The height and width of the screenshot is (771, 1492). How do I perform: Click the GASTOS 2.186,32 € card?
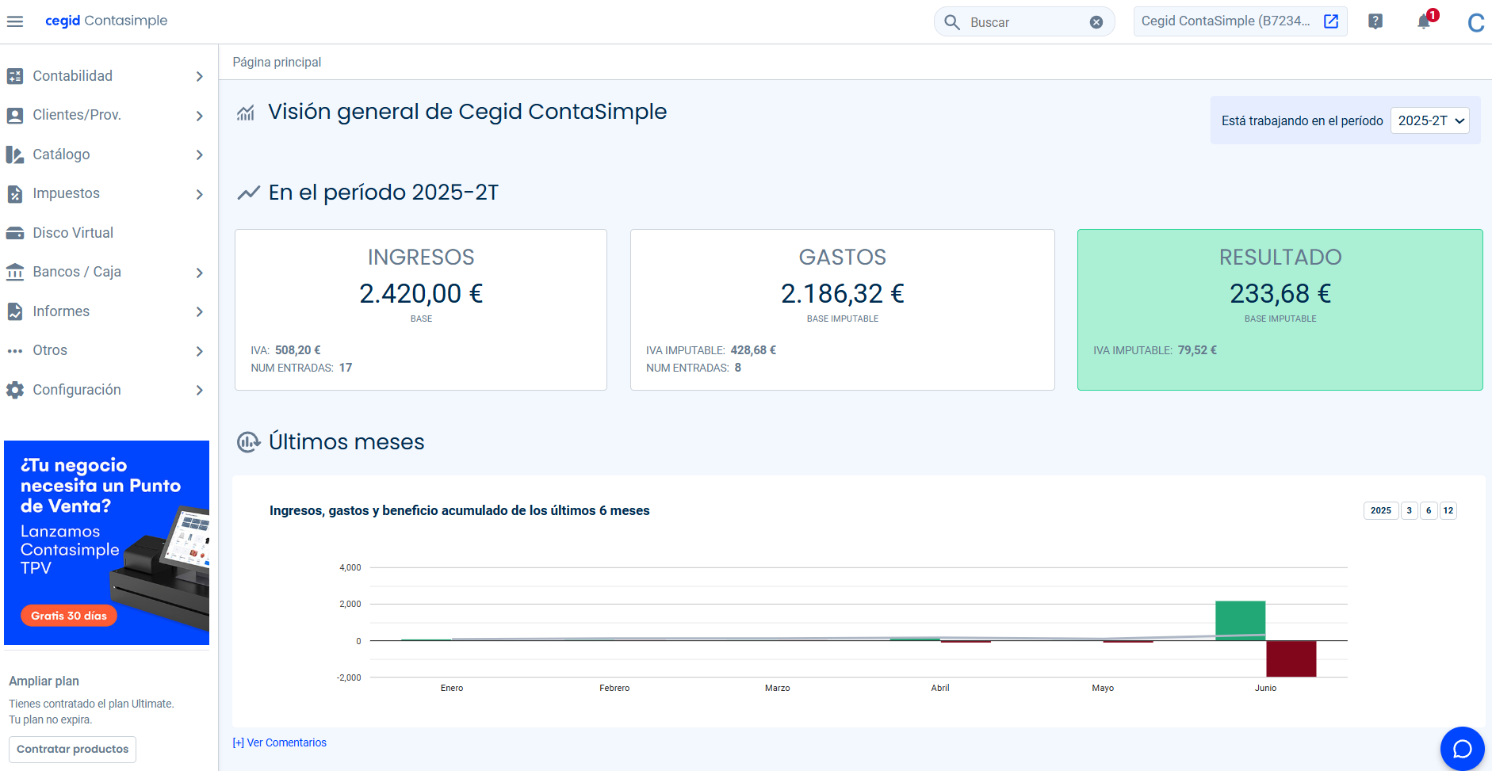point(843,310)
